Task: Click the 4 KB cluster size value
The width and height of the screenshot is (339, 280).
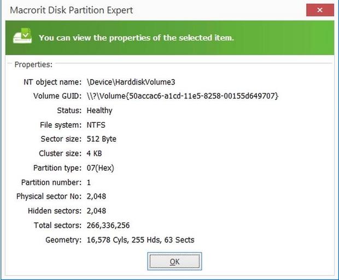Action: (x=94, y=153)
